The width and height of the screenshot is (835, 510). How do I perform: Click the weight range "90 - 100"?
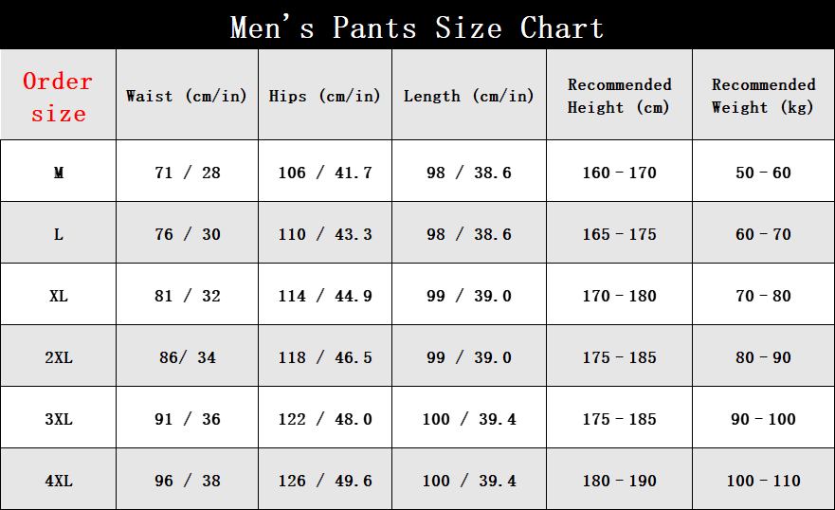pos(763,419)
